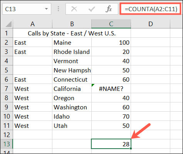The height and width of the screenshot is (154, 183).
Task: Select the #NAME? error cell
Action: coord(111,89)
